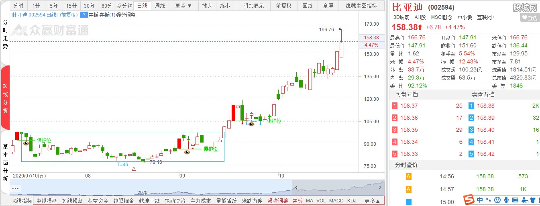Viewport: 540px width, 206px height.
Task: Toggle the Sogou Chinese/English 中 mode icon
Action: click(x=480, y=200)
